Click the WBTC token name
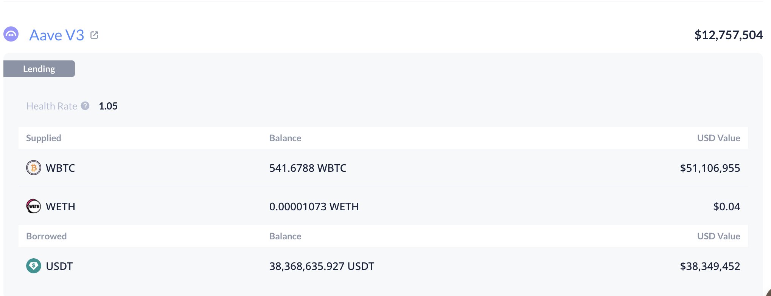771x296 pixels. click(x=61, y=168)
